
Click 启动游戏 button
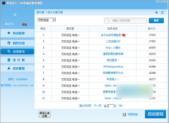pyautogui.click(x=155, y=114)
